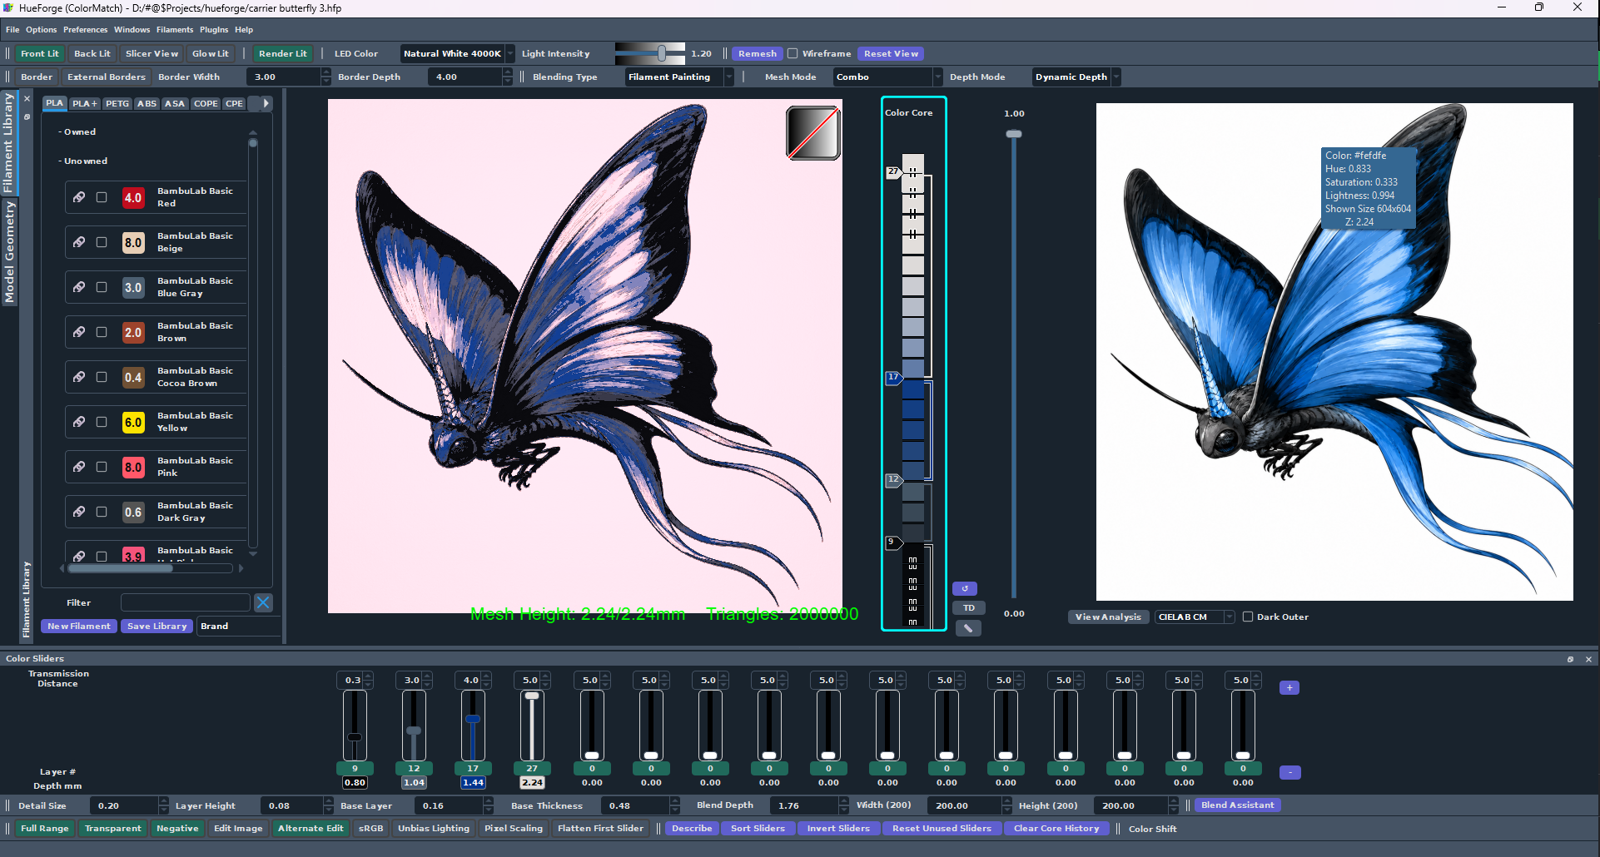Close the Color Sliders panel
Viewport: 1600px width, 857px height.
(1588, 659)
